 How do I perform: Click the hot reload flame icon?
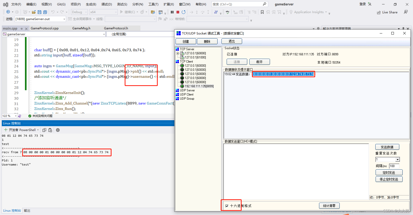click(142, 12)
